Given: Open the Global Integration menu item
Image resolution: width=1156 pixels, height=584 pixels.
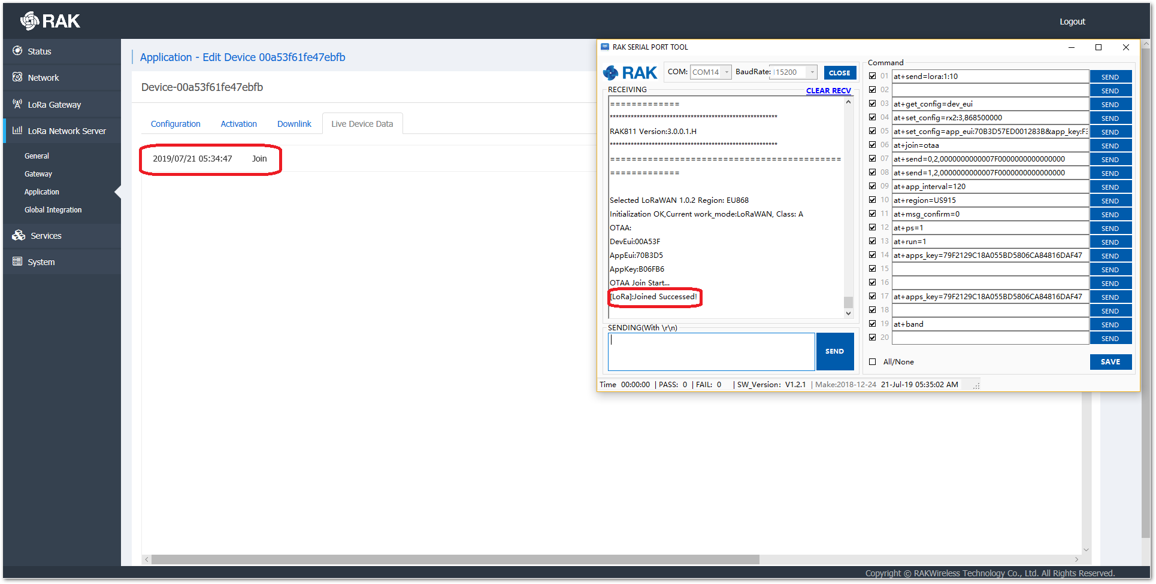Looking at the screenshot, I should pos(53,209).
